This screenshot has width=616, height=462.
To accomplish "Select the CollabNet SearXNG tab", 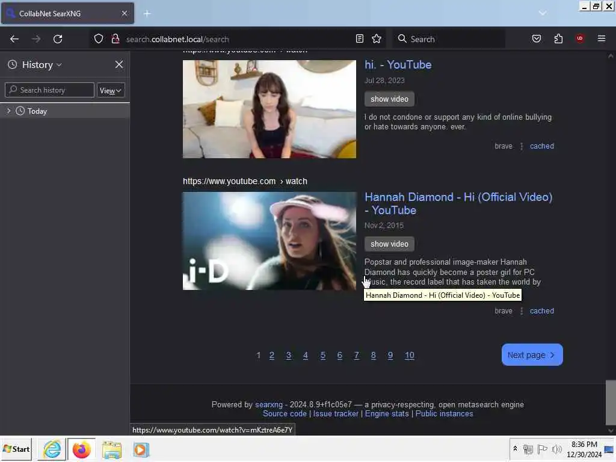I will coord(67,13).
